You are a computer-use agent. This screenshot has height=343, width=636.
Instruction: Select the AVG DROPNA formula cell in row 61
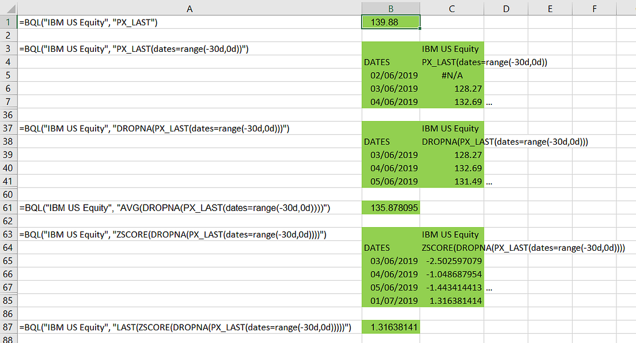point(173,208)
